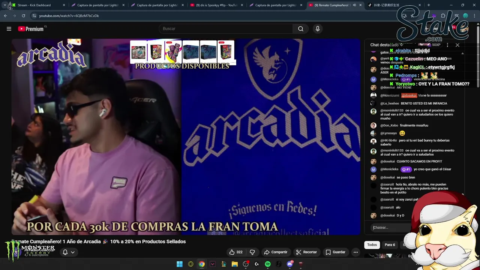Image resolution: width=480 pixels, height=270 pixels.
Task: Switch to Stream - Kick Dashboard tab
Action: (x=34, y=5)
